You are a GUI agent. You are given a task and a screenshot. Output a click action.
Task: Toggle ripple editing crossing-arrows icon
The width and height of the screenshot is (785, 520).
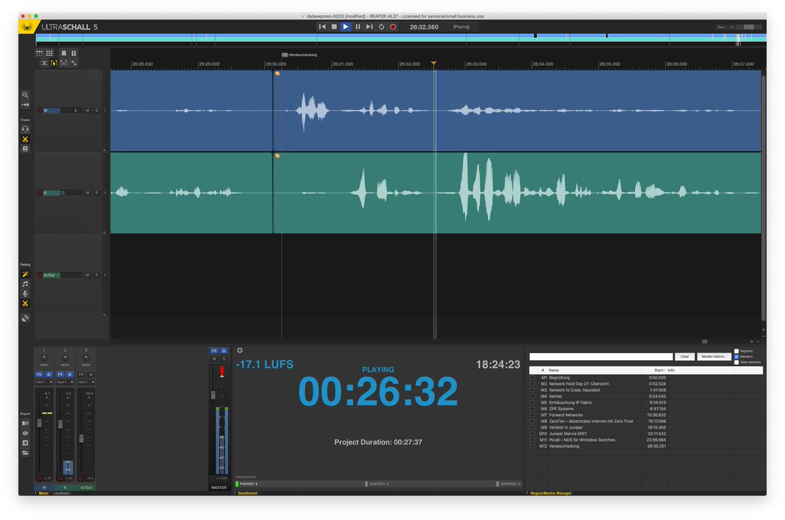tap(44, 63)
